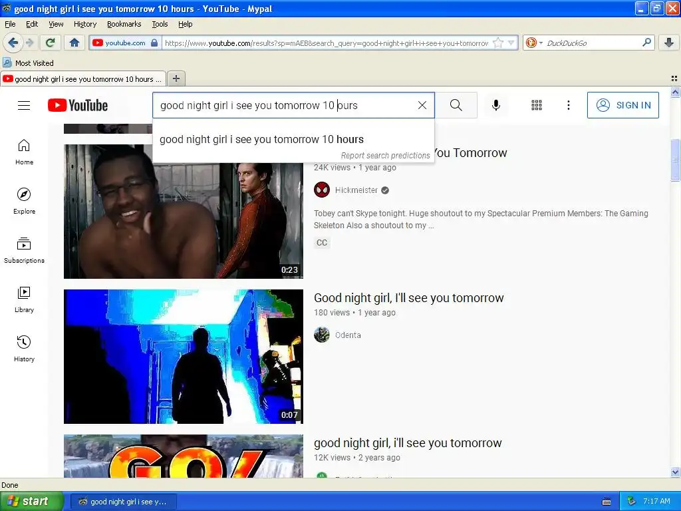Open the browser home page icon
Screen dimensions: 681x511
74,43
